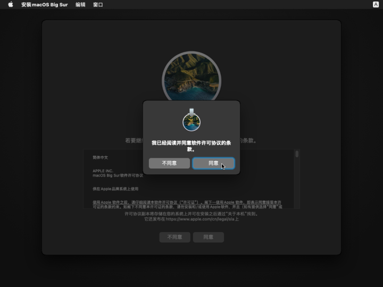Open the Apple menu

coord(11,4)
